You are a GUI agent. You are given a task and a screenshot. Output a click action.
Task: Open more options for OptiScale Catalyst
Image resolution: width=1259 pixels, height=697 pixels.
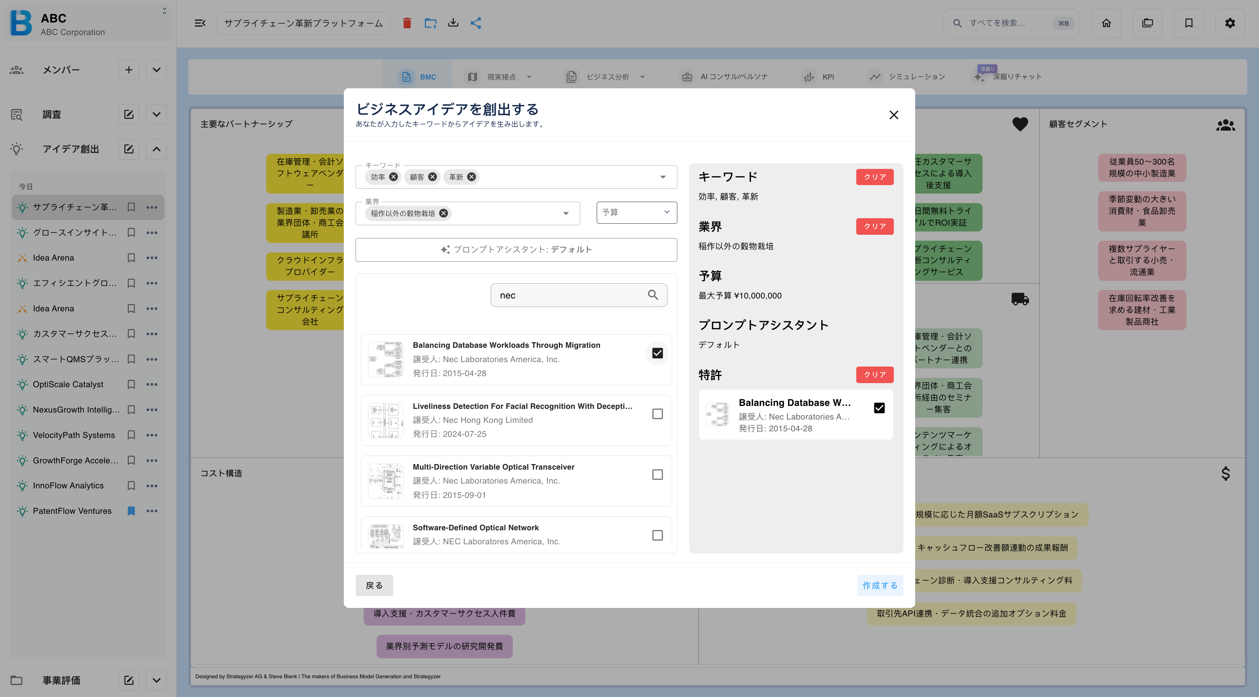point(152,385)
